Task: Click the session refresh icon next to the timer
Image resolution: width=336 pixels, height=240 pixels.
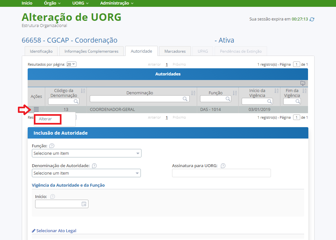Action: (x=312, y=19)
